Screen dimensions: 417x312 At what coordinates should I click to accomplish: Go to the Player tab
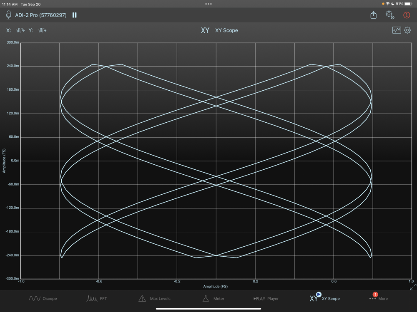click(266, 298)
